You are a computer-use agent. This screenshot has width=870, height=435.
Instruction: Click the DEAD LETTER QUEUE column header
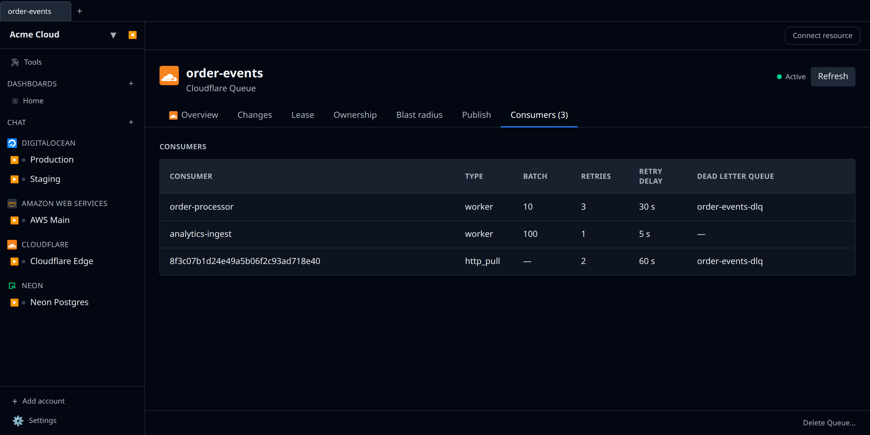(735, 176)
